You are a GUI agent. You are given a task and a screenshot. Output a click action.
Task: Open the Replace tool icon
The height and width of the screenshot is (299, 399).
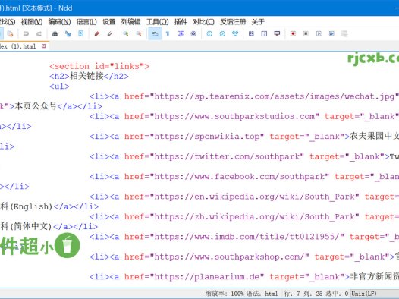(x=68, y=34)
